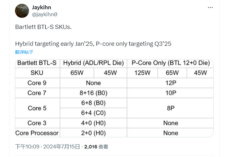The height and width of the screenshot is (157, 226).
Task: Click the '4+0 (H0)' Core 3 cell
Action: click(x=93, y=123)
